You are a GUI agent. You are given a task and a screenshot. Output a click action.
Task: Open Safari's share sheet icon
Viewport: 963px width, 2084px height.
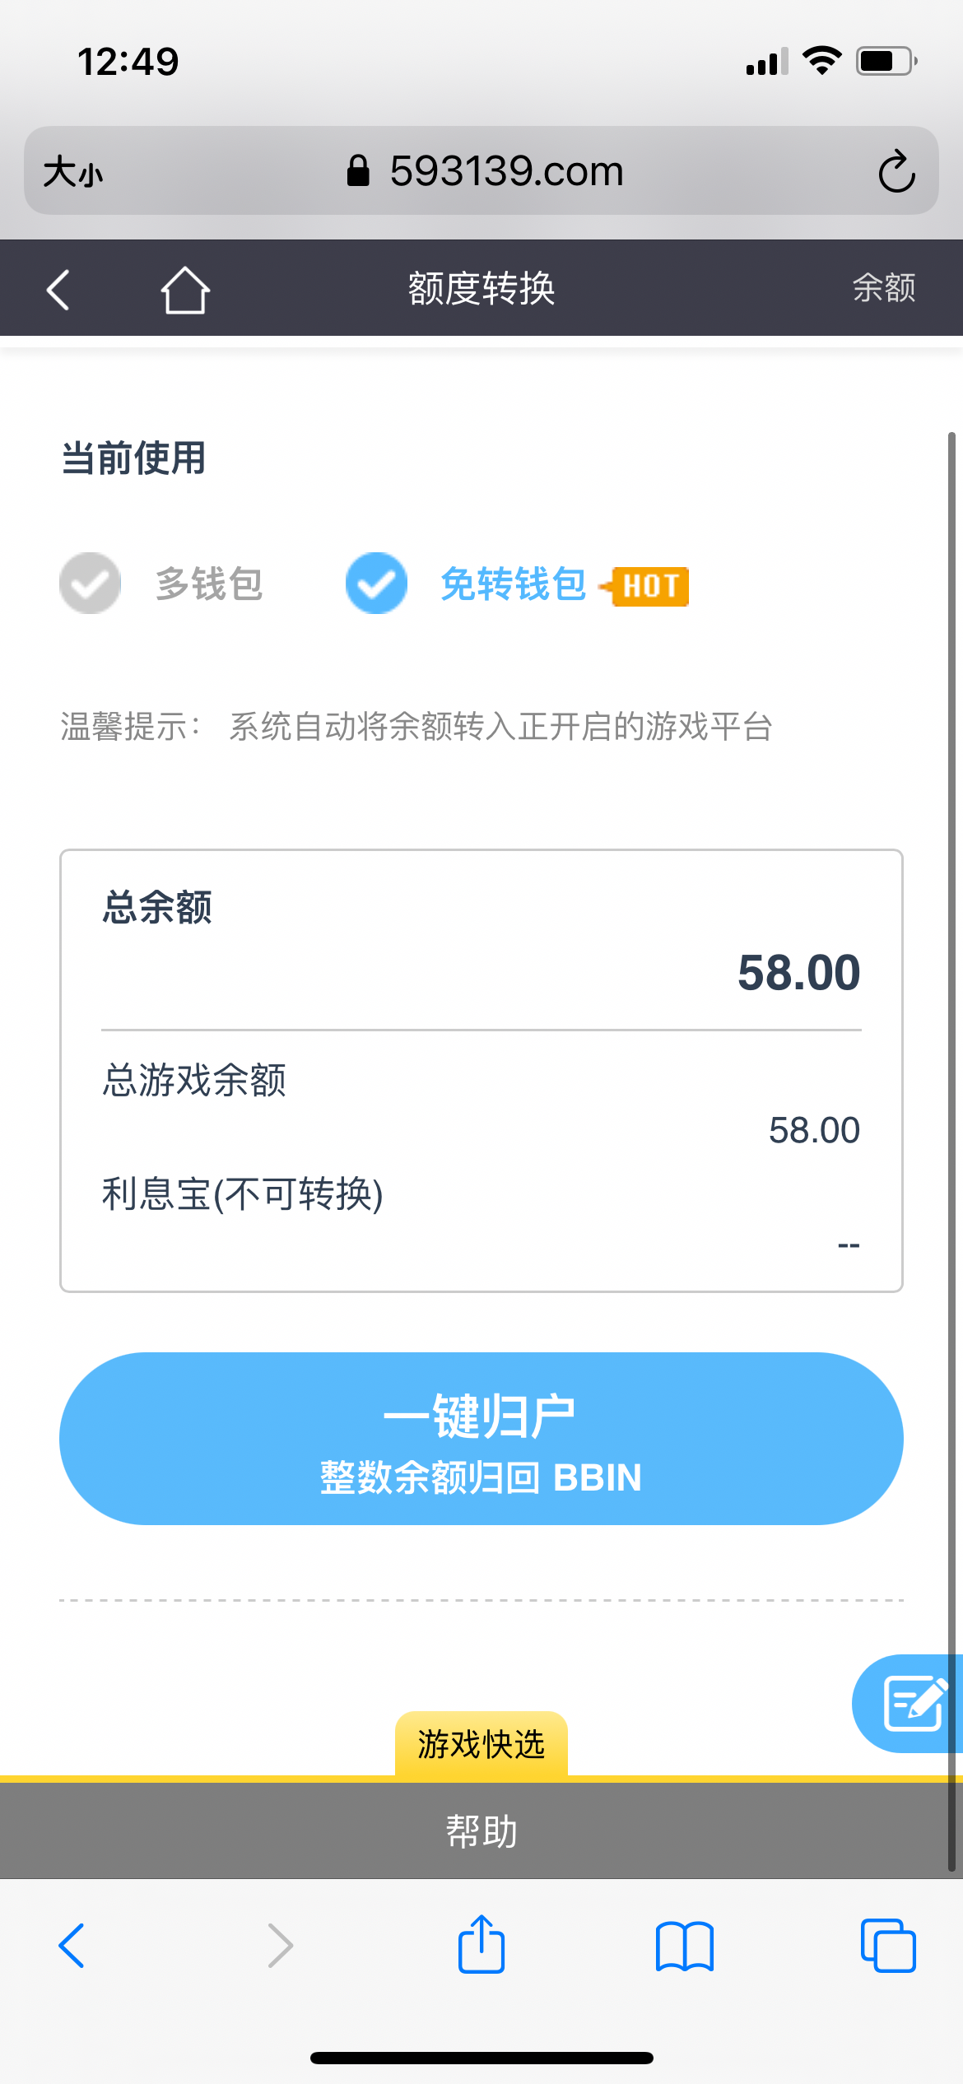(x=481, y=1944)
